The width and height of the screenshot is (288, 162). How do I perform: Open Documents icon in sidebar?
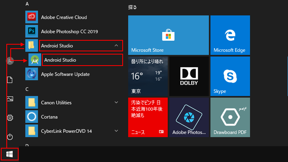[10, 80]
